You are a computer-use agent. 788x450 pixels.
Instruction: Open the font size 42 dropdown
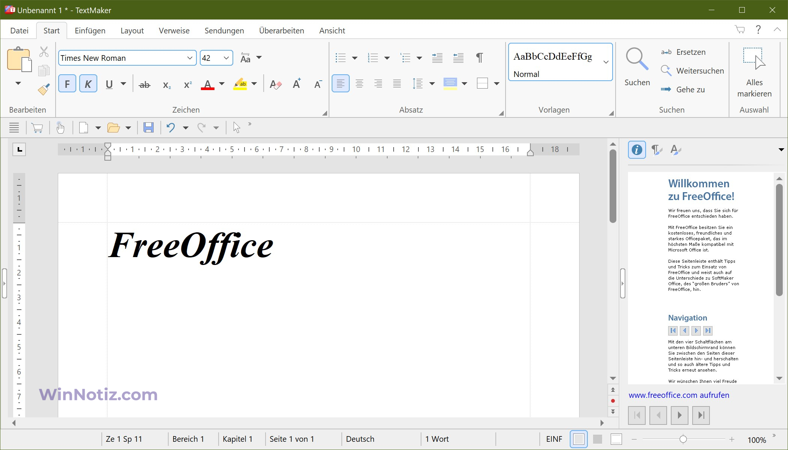coord(226,58)
